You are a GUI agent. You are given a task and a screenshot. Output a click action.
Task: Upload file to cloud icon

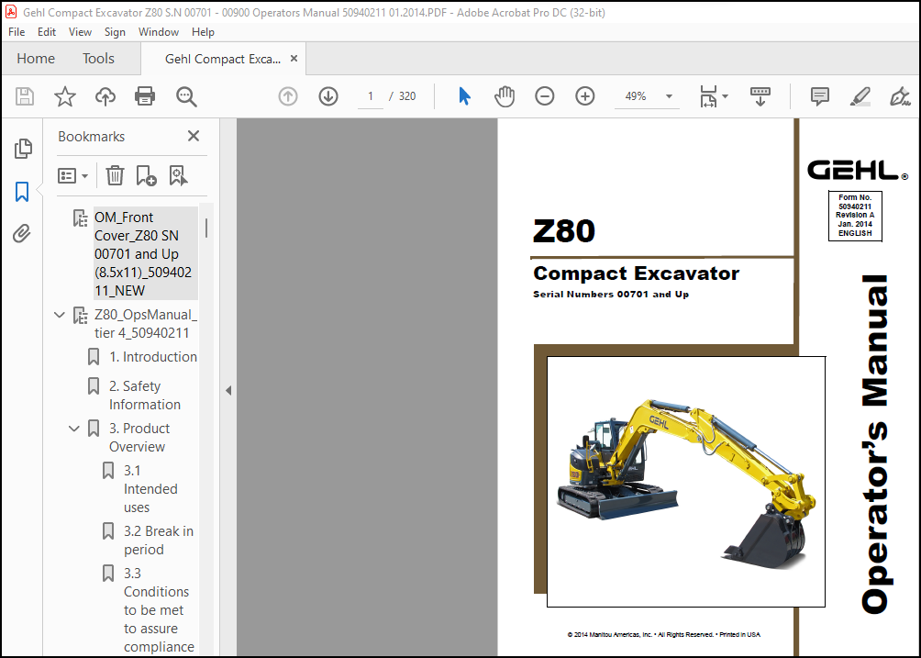pyautogui.click(x=105, y=96)
